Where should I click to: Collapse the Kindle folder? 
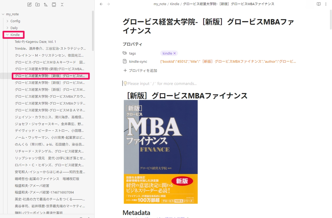(8, 35)
